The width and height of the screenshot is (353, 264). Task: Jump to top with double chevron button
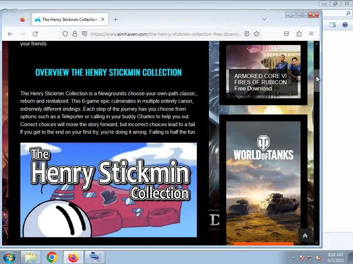[x=305, y=235]
